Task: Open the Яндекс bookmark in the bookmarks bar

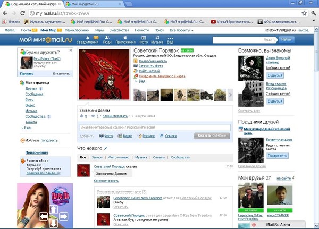Action: point(11,22)
